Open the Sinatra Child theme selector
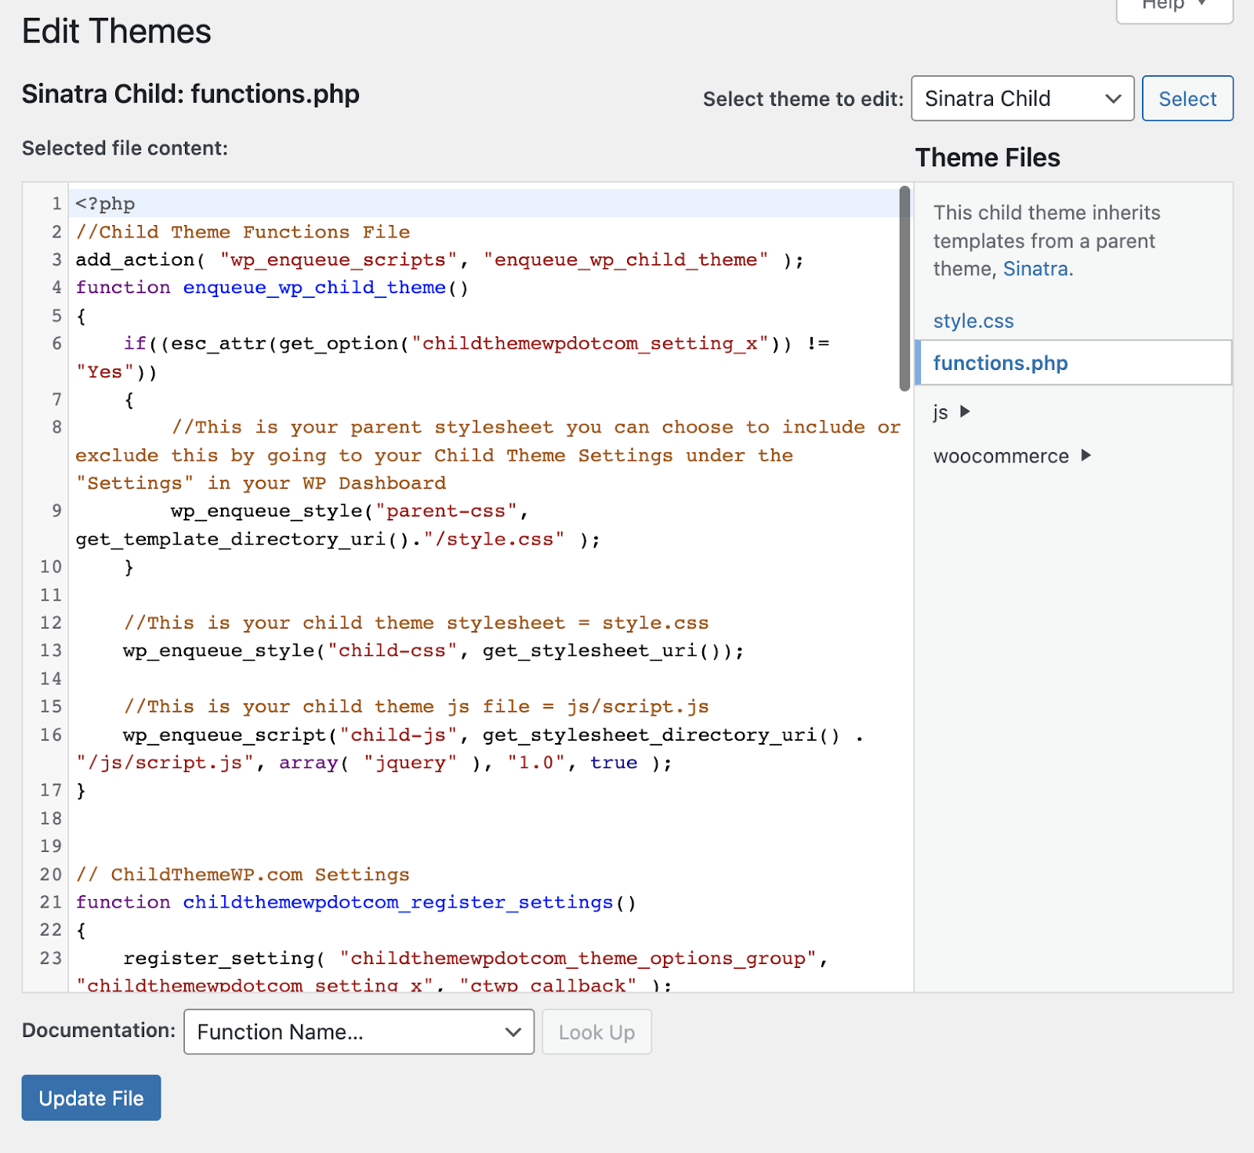This screenshot has width=1254, height=1153. (x=1022, y=99)
